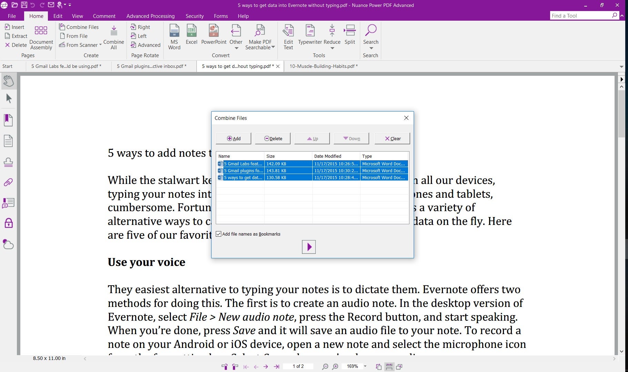Open the Security ribbon tab
The width and height of the screenshot is (628, 372).
pos(194,16)
